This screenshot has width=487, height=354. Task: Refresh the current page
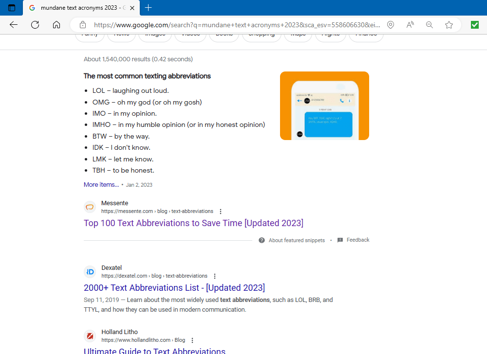coord(35,25)
